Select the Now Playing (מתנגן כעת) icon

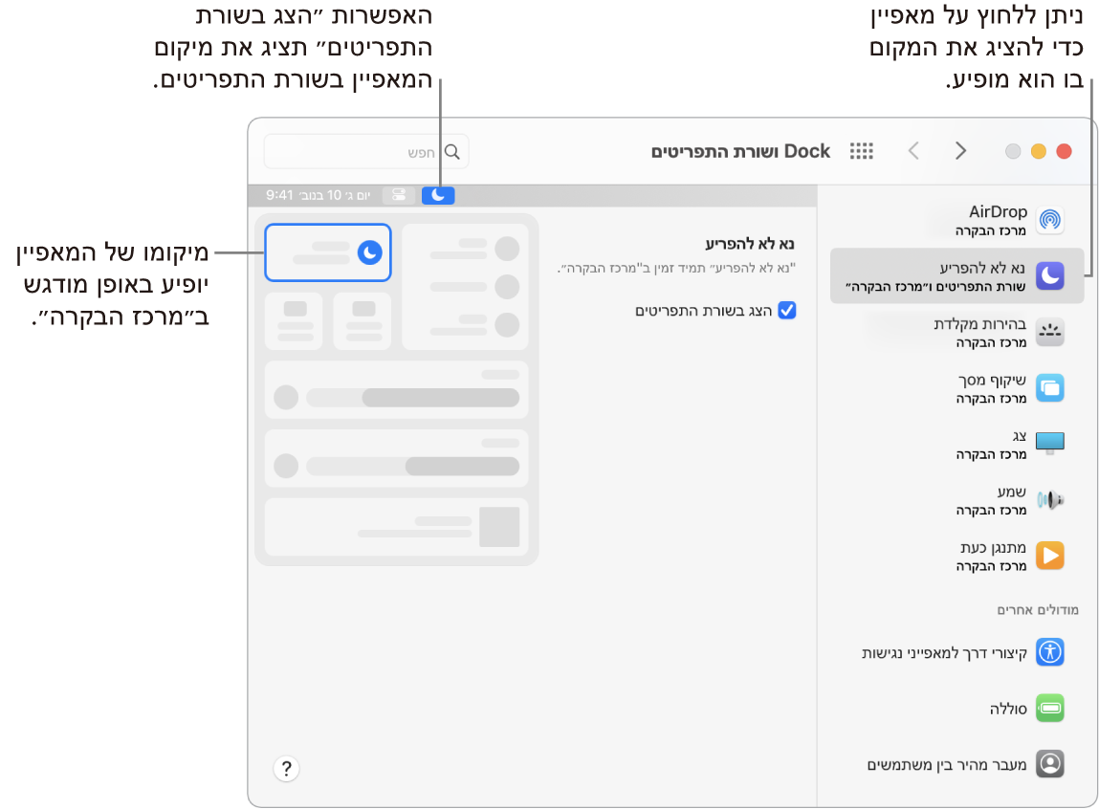1049,555
